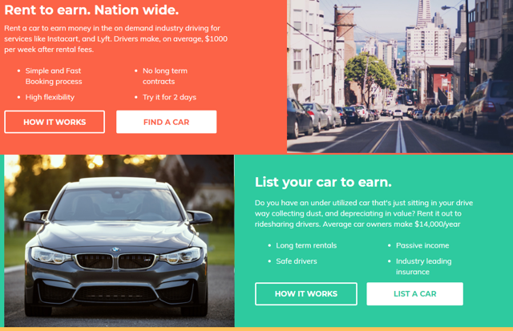Viewport: 513px width, 331px height.
Task: Click the San Francisco street photo
Action: (x=400, y=76)
